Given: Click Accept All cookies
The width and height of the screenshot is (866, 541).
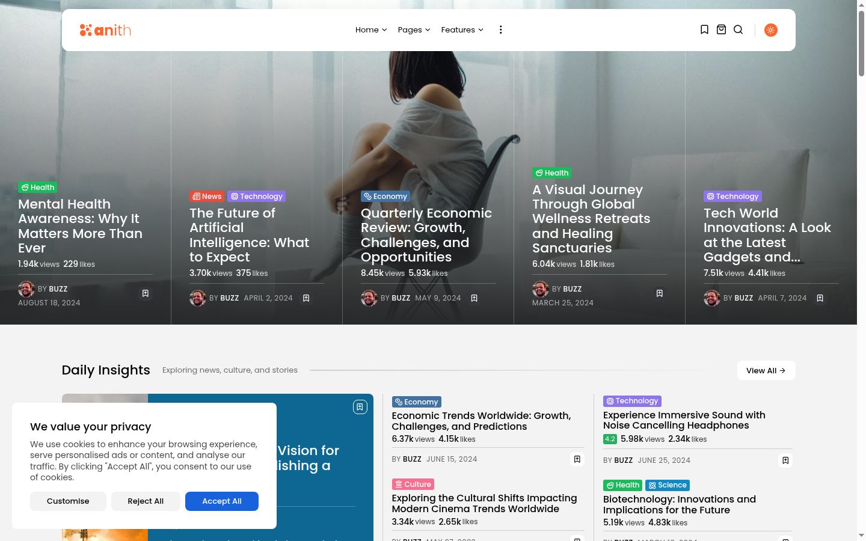Looking at the screenshot, I should 222,501.
